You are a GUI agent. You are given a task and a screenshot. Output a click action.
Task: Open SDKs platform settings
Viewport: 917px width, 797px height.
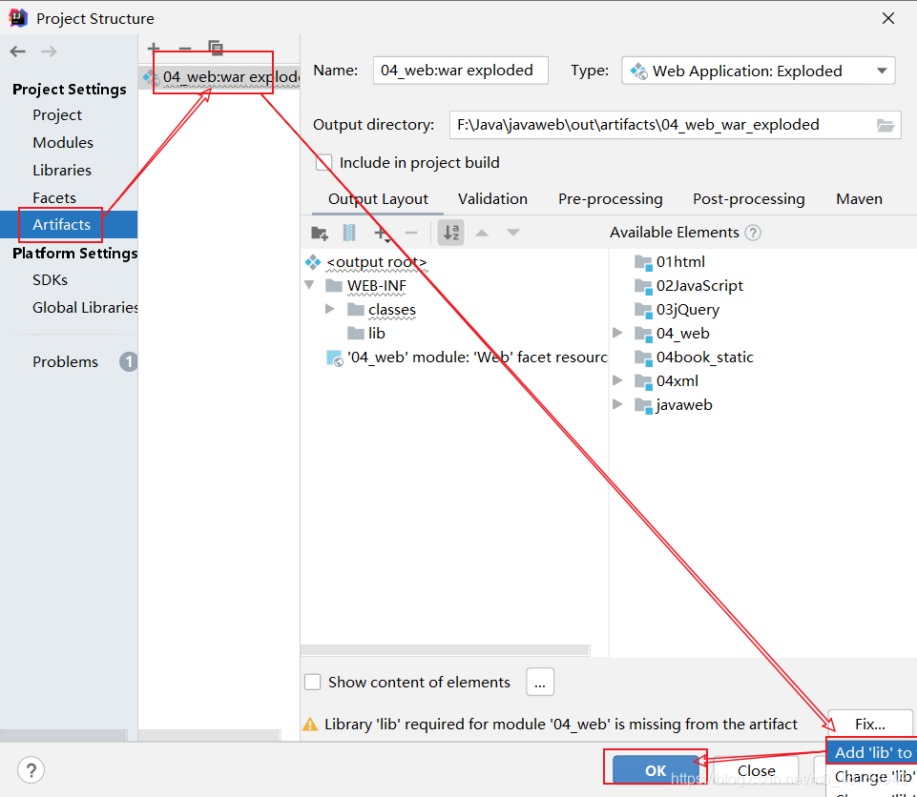tap(51, 280)
